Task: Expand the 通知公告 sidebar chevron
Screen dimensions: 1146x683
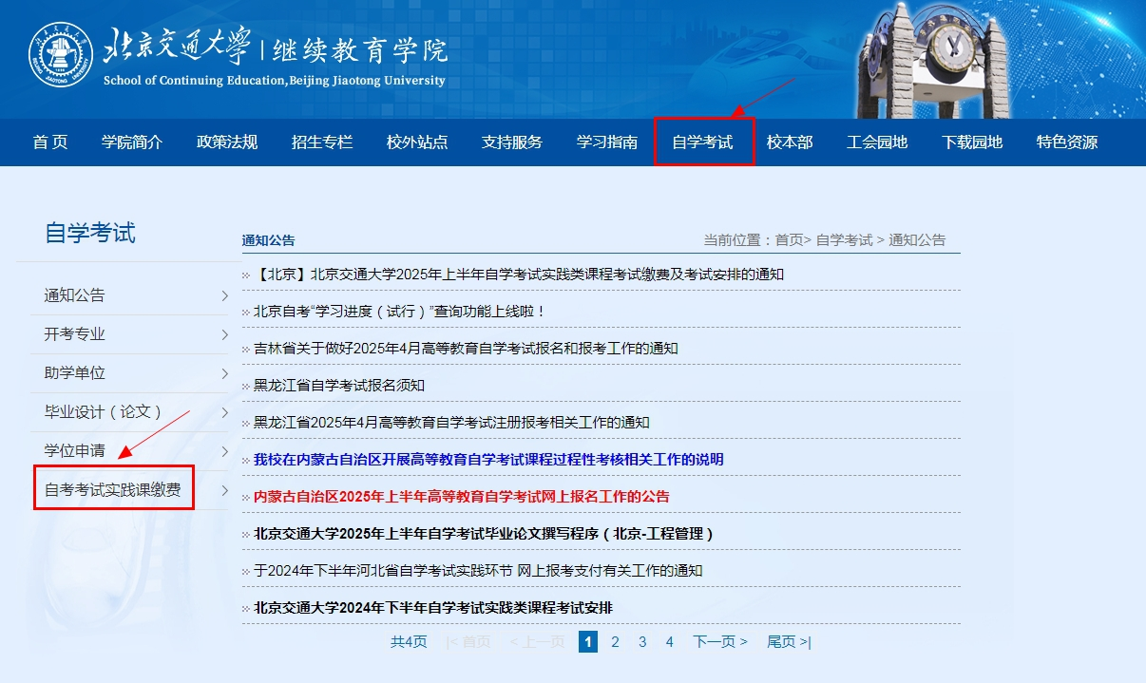Action: coord(224,295)
